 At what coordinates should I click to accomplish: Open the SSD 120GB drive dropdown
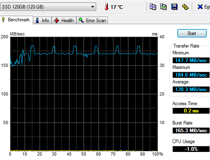click(48, 6)
